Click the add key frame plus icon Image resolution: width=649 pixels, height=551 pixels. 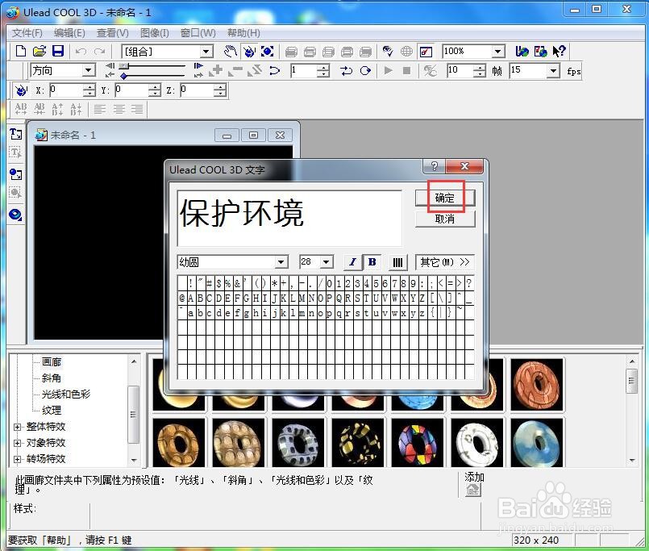(215, 70)
